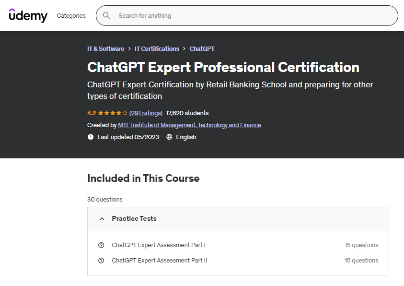Click the globe language icon
Image resolution: width=404 pixels, height=286 pixels.
(x=169, y=137)
